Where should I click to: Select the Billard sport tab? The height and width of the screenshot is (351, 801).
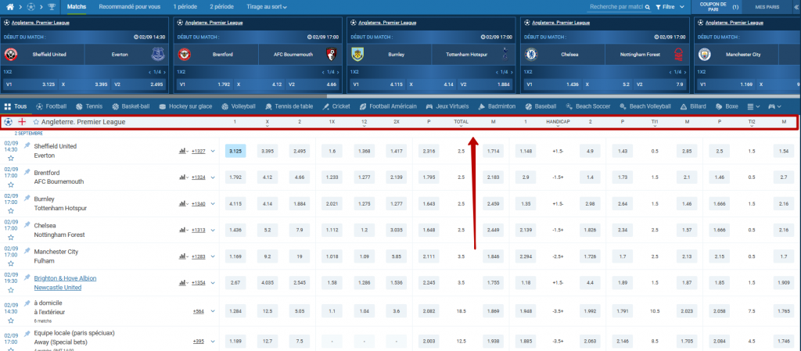pos(693,106)
